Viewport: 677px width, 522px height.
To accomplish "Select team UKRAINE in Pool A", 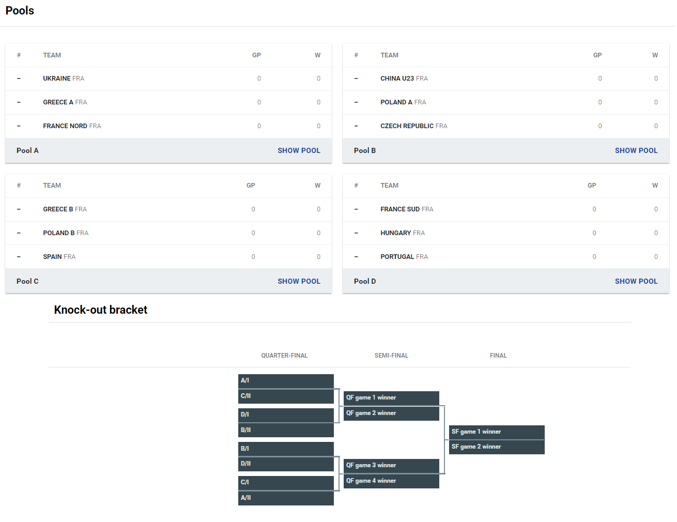I will (x=168, y=79).
